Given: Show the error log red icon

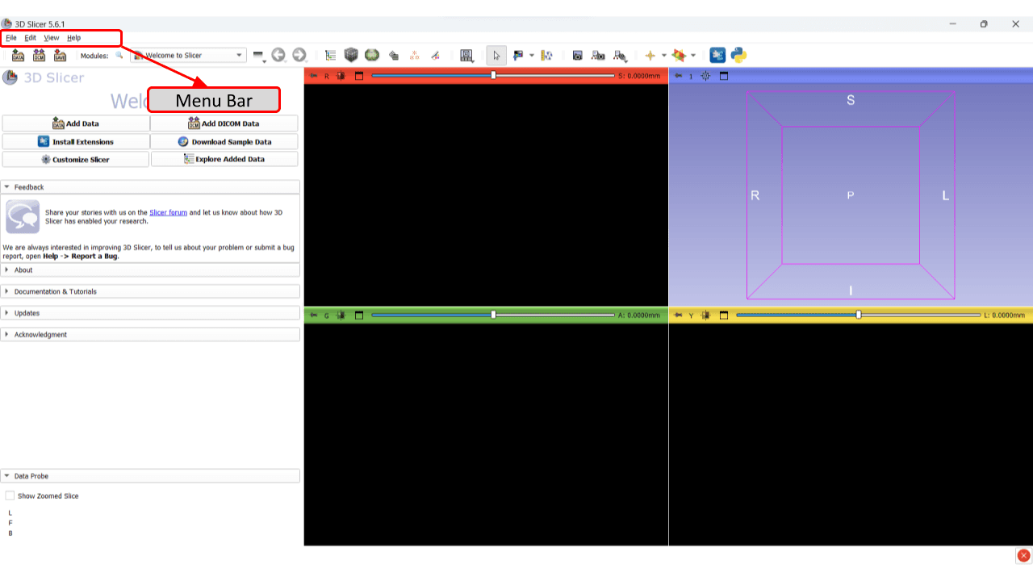Looking at the screenshot, I should [1023, 555].
